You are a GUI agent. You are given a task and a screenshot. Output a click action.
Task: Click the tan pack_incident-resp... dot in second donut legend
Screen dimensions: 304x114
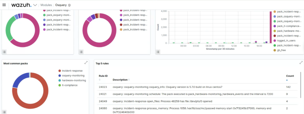point(121,30)
